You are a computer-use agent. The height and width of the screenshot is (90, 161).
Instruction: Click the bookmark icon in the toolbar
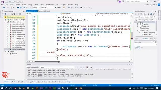coord(81,8)
